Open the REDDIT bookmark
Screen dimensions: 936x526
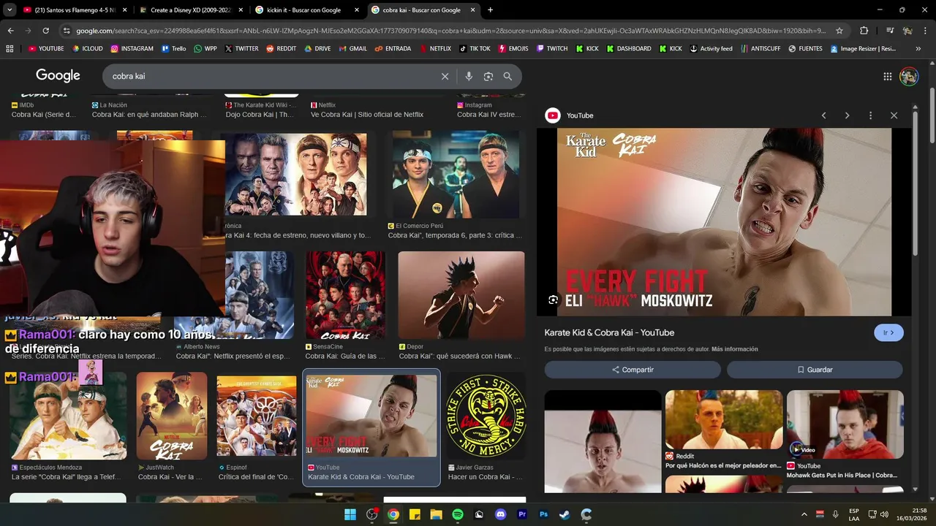(x=281, y=49)
